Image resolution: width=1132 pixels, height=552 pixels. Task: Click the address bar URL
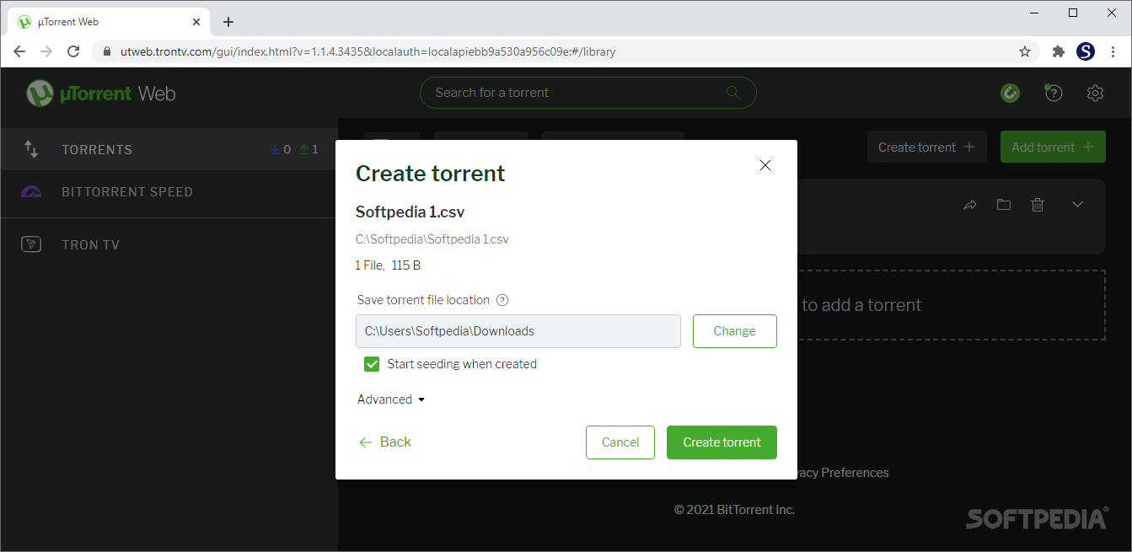tap(368, 51)
